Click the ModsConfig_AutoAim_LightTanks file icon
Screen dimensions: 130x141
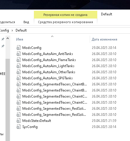tap(19, 66)
